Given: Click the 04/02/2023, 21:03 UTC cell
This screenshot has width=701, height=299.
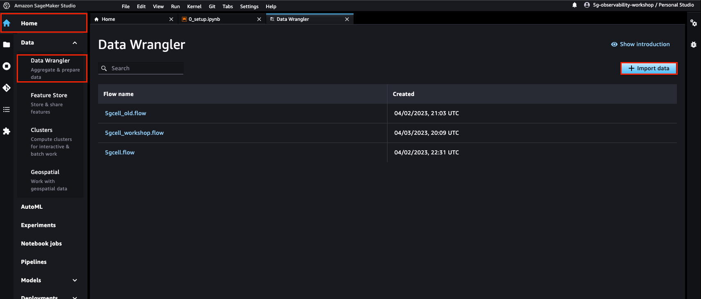Looking at the screenshot, I should [426, 113].
